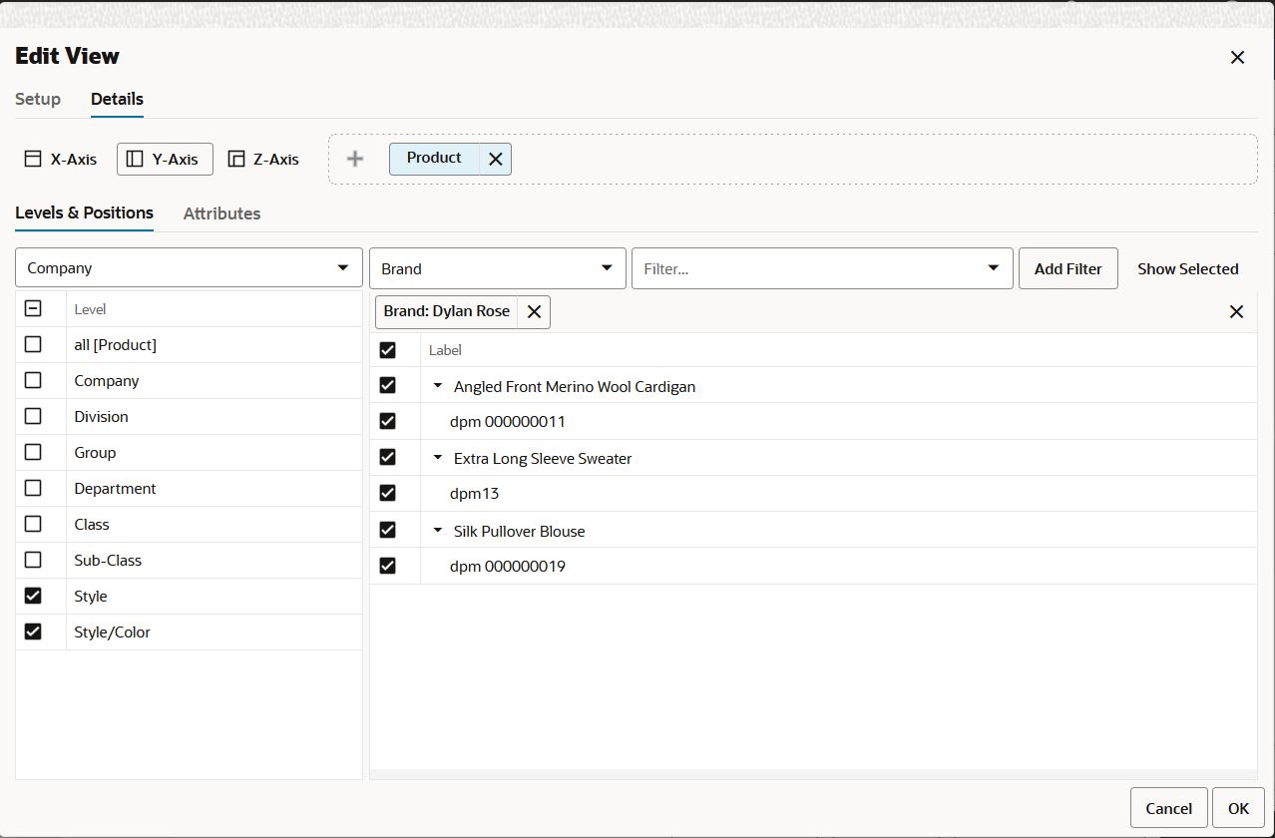Clear all filters with the X above the list
Viewport: 1275px width, 838px height.
pyautogui.click(x=1236, y=311)
